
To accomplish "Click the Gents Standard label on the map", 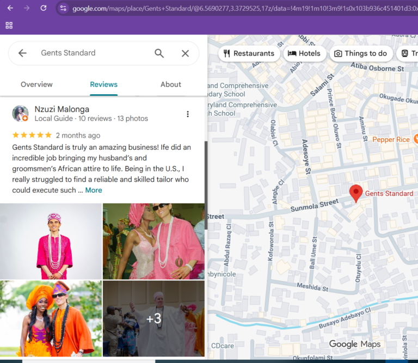I will [x=389, y=194].
